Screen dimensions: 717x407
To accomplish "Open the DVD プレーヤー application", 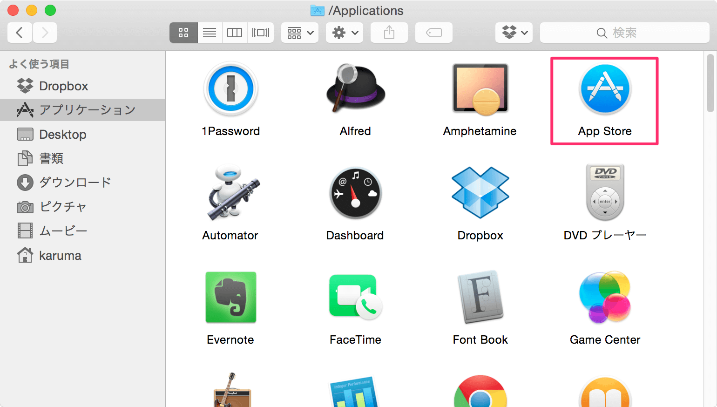I will [x=604, y=192].
